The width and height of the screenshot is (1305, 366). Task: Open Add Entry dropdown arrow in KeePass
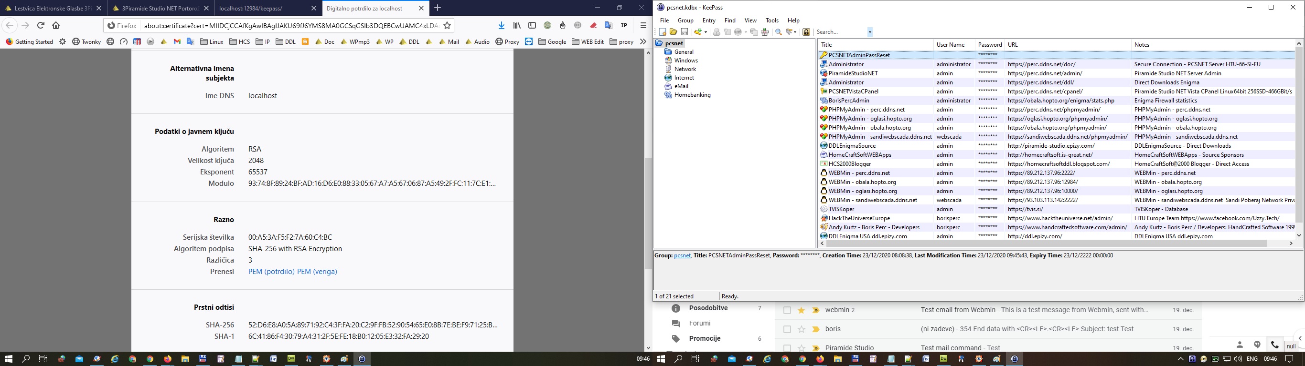click(x=706, y=32)
